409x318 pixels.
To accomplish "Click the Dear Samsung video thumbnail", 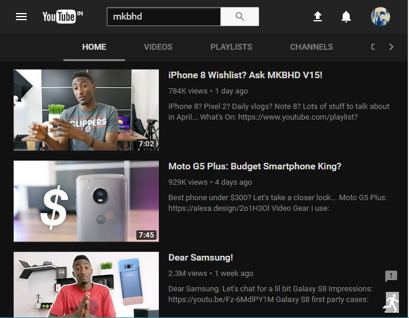I will tap(86, 284).
